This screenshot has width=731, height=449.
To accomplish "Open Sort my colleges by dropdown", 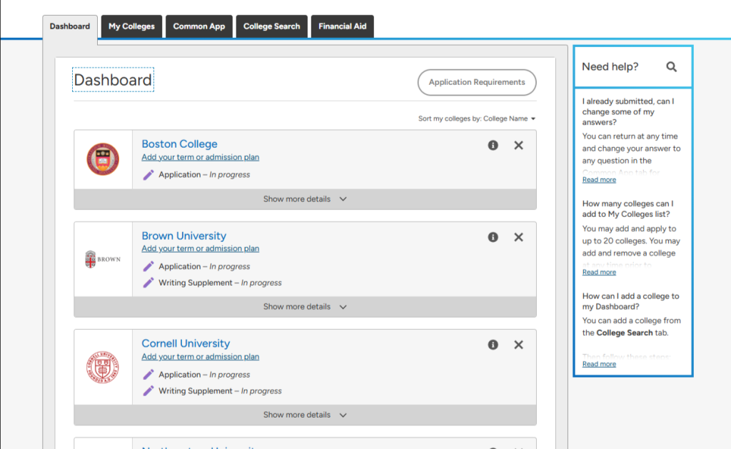I will coord(477,118).
